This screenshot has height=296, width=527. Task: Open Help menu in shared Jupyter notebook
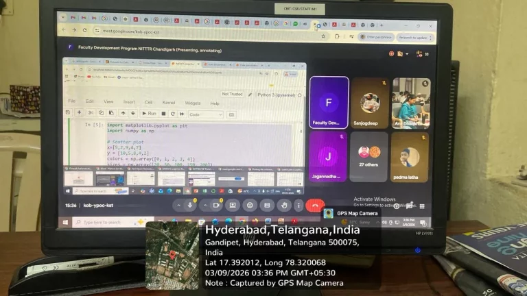coord(214,103)
